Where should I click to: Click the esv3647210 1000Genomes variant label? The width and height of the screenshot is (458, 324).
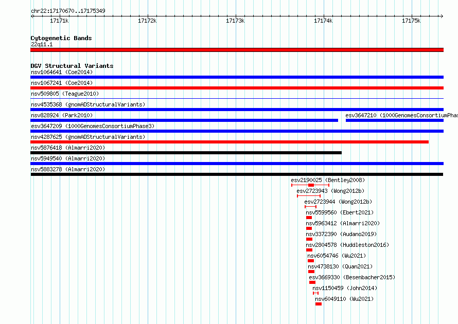pyautogui.click(x=401, y=115)
